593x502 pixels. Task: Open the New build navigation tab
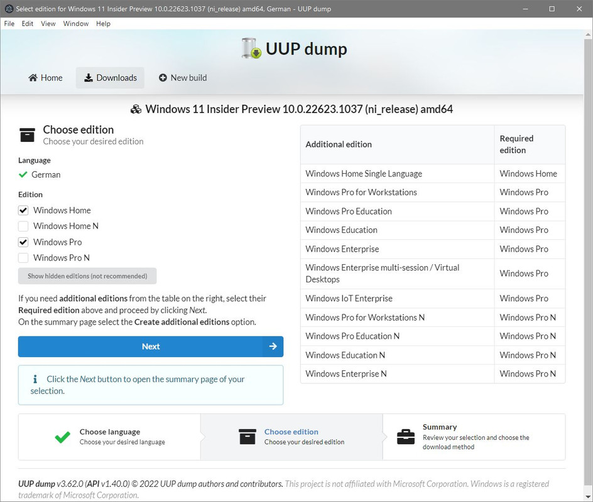tap(183, 78)
